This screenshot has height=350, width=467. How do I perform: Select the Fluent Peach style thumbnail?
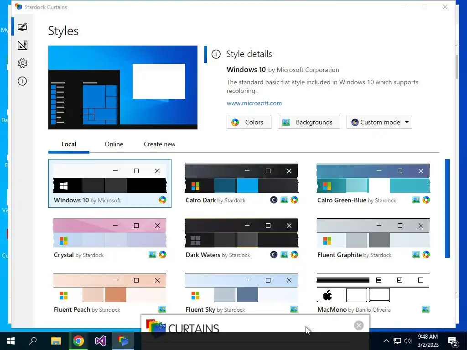pos(109,288)
